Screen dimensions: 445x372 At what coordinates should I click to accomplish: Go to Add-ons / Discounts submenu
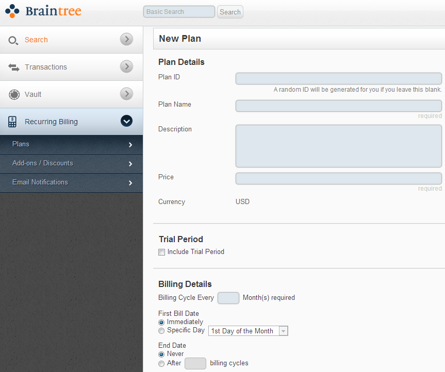[71, 164]
